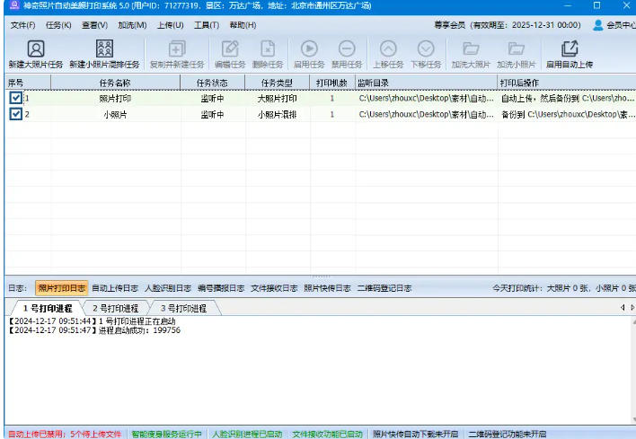This screenshot has height=439, width=636.
Task: Click the tab scroll left arrow
Action: click(x=623, y=308)
